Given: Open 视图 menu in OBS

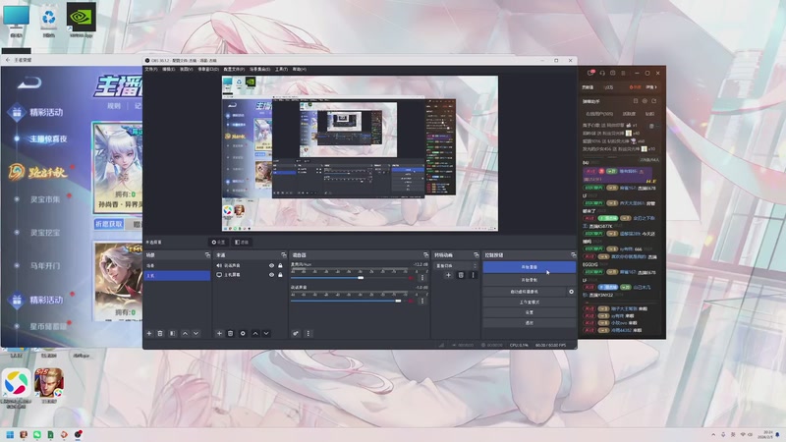Looking at the screenshot, I should tap(187, 69).
